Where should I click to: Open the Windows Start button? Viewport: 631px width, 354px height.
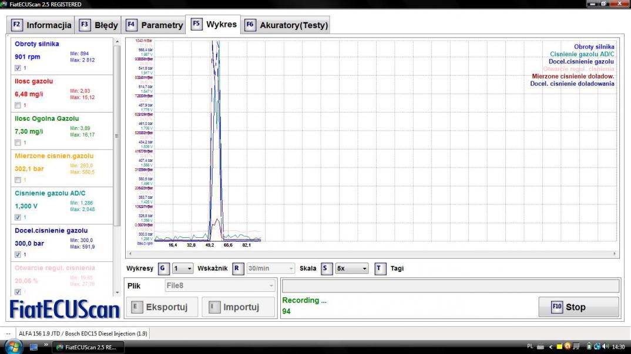[x=14, y=347]
